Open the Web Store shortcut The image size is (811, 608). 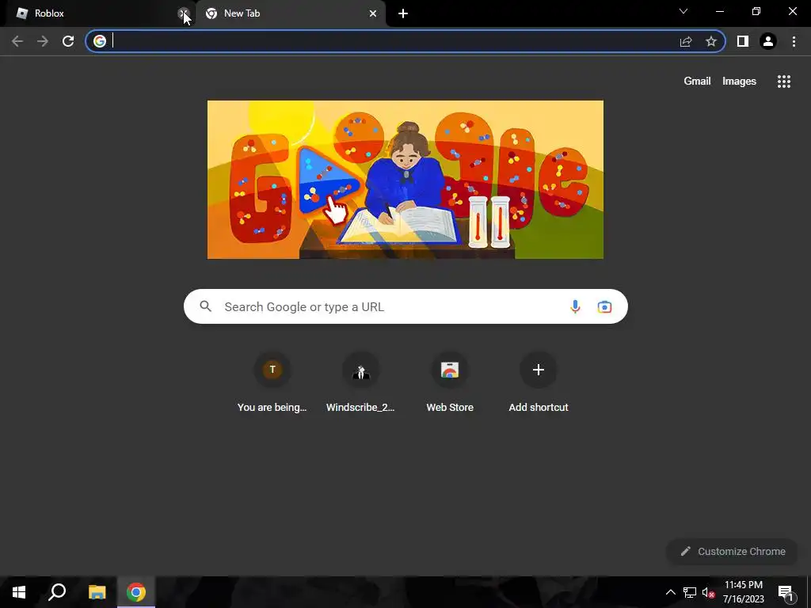450,383
